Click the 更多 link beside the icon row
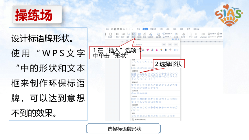Image resolution: width=249 pixels, height=140 pixels. (x=176, y=50)
